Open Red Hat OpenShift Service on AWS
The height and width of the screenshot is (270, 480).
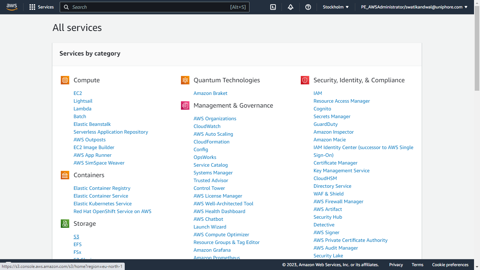pyautogui.click(x=112, y=211)
